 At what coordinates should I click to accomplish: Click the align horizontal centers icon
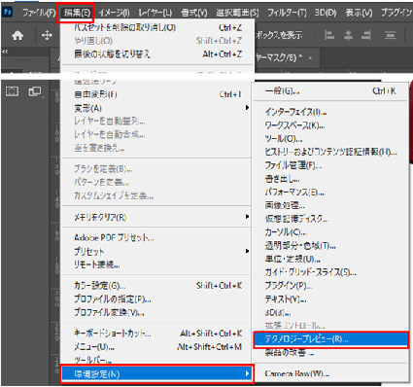pos(348,35)
